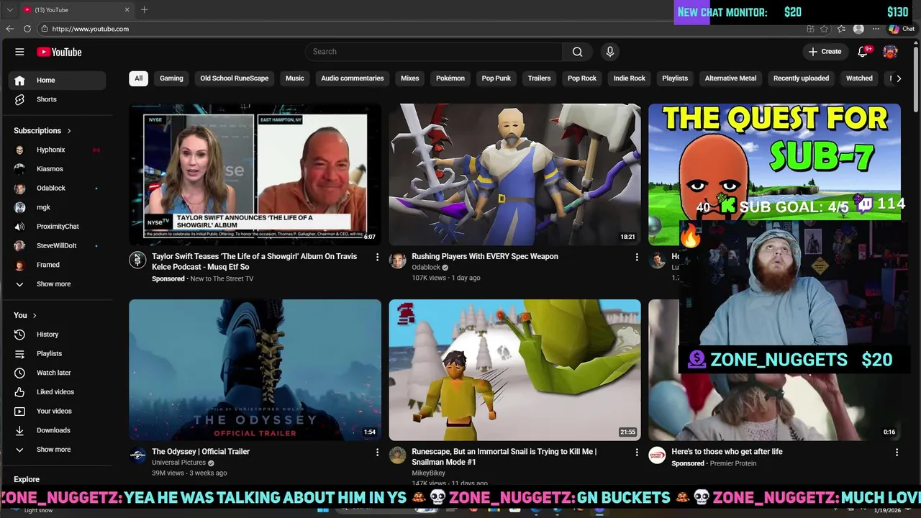Select the Trailers filter chip
The width and height of the screenshot is (921, 518).
(539, 78)
